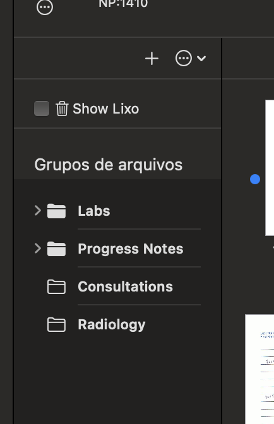The image size is (274, 424).
Task: Select the Labs file group
Action: click(x=117, y=211)
